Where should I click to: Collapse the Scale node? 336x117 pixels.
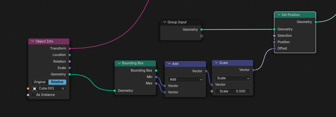point(216,63)
